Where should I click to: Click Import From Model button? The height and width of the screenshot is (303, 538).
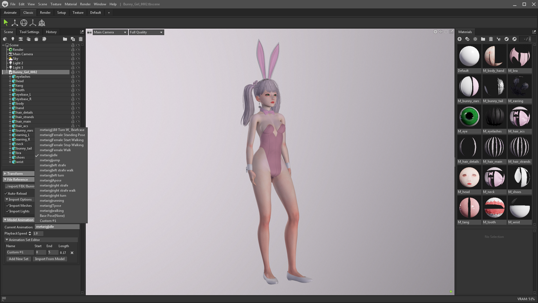[50, 259]
